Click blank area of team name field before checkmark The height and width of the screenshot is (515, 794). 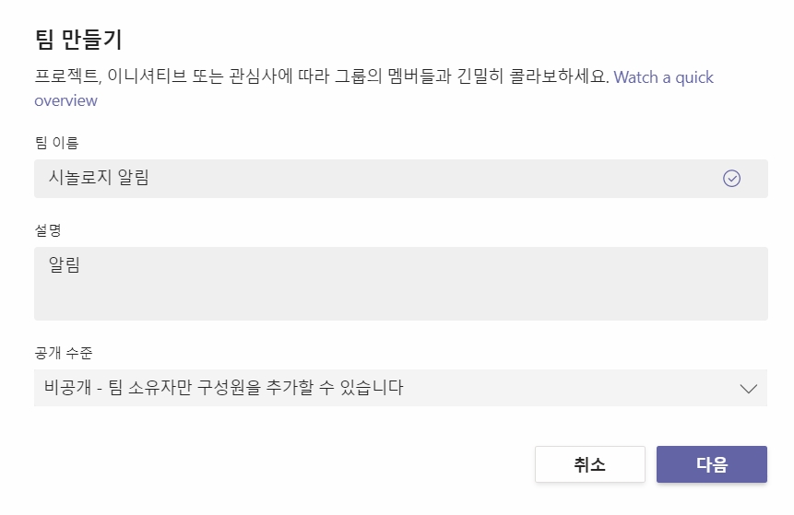435,179
